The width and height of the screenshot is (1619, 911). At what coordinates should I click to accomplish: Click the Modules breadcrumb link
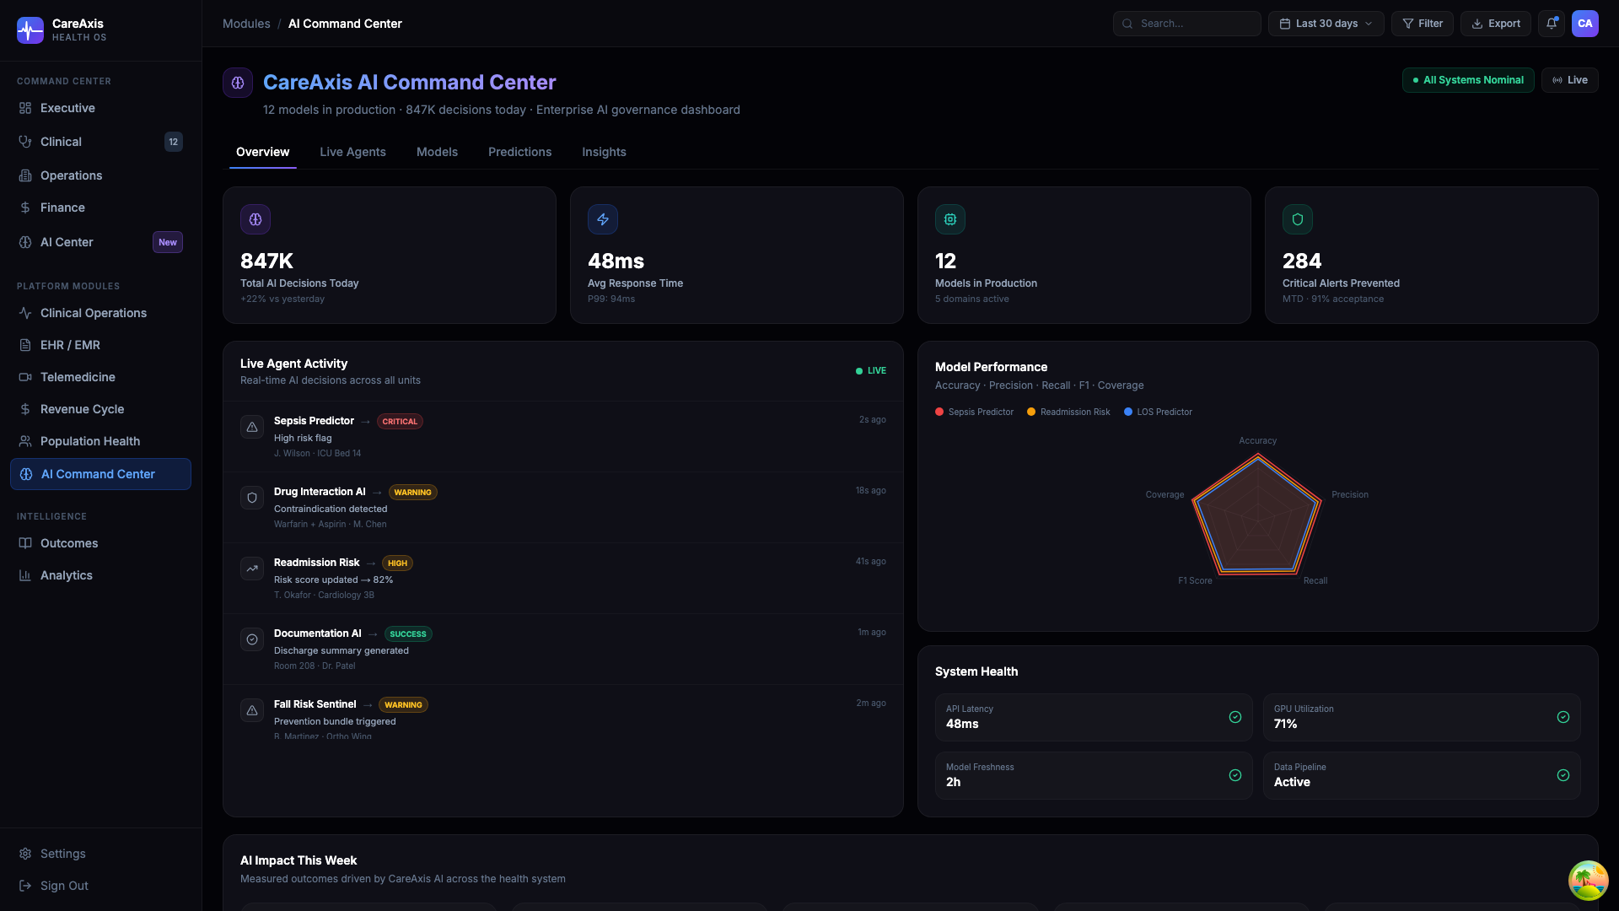(x=246, y=24)
